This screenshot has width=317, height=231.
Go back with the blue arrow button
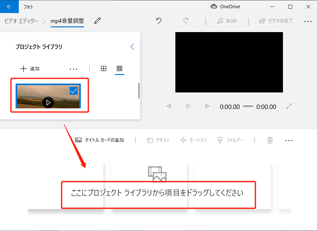click(9, 6)
